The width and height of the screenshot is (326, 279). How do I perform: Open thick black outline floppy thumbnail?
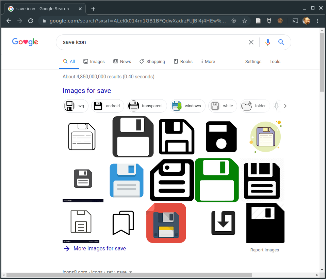click(177, 137)
